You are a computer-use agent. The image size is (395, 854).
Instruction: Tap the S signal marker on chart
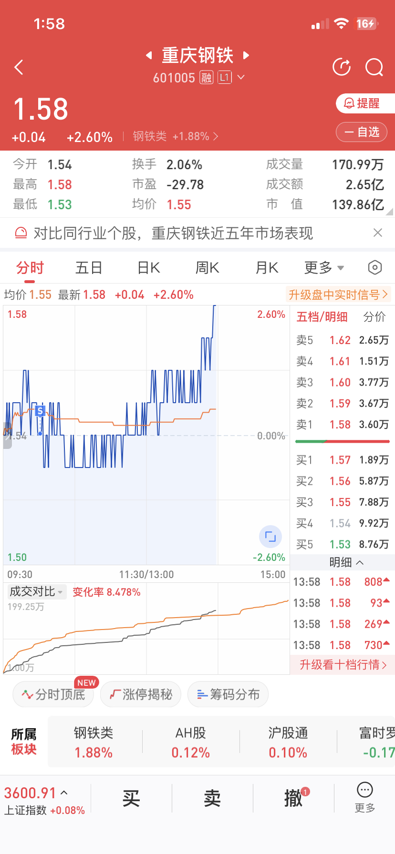[x=40, y=411]
